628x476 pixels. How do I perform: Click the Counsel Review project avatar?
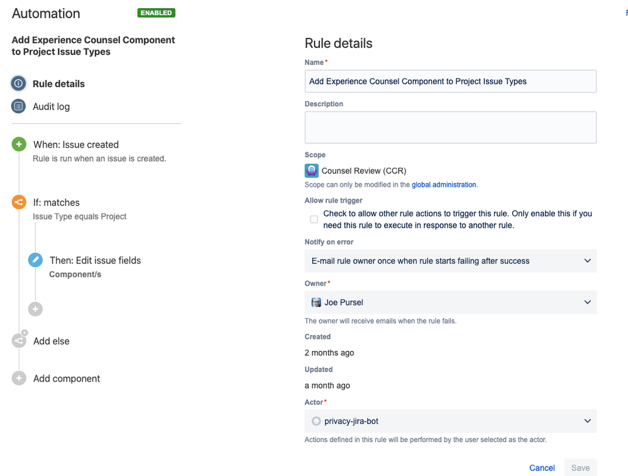[312, 170]
